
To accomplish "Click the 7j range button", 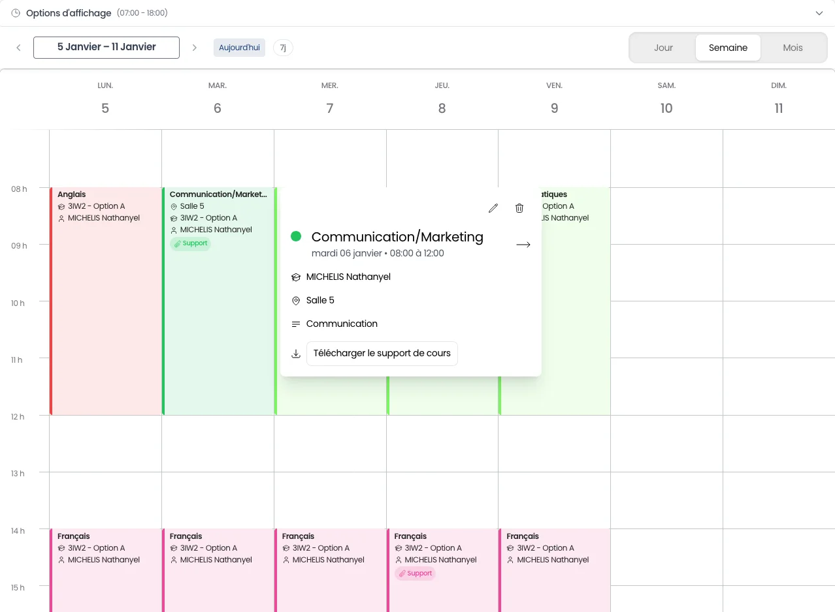I will (283, 48).
